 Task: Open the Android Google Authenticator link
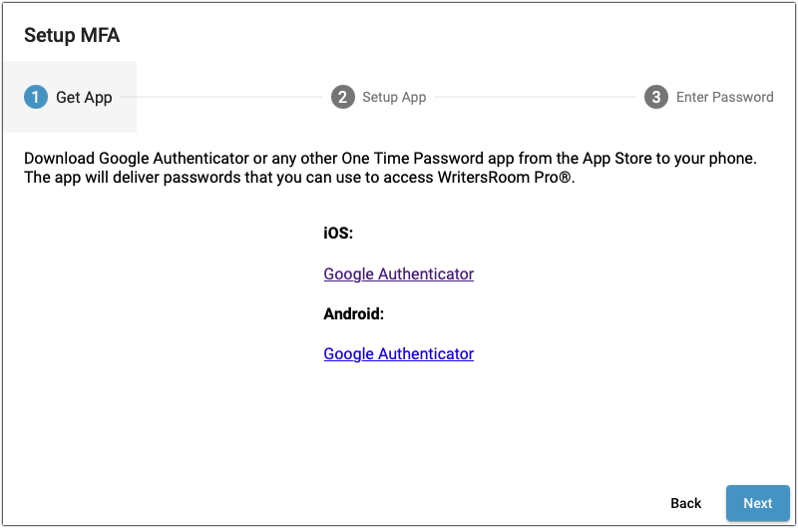click(398, 354)
